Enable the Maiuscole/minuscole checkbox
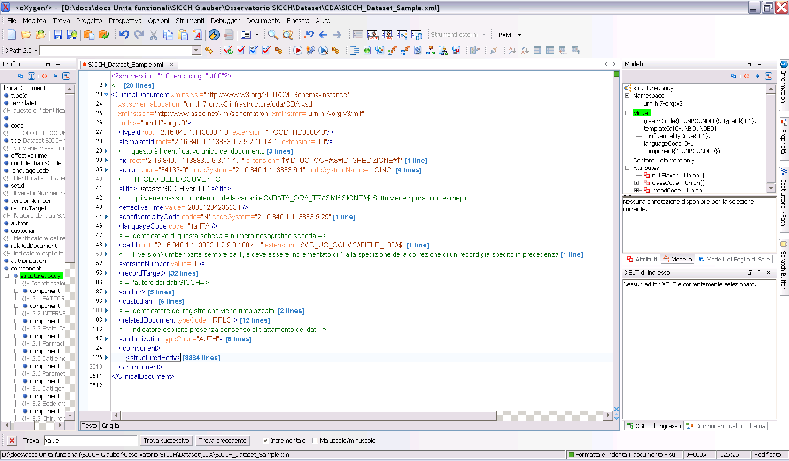Screen dimensions: 789x461 click(315, 440)
